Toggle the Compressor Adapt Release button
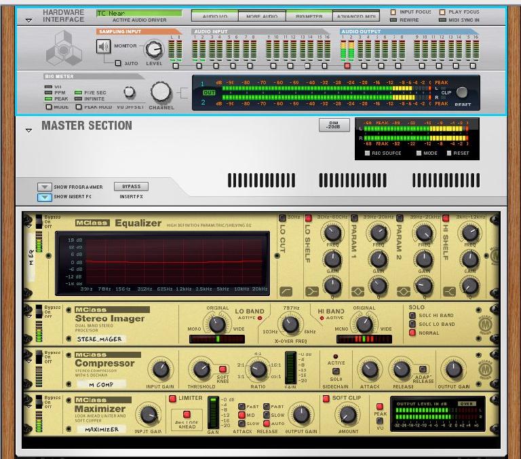The width and height of the screenshot is (521, 459). 423,369
